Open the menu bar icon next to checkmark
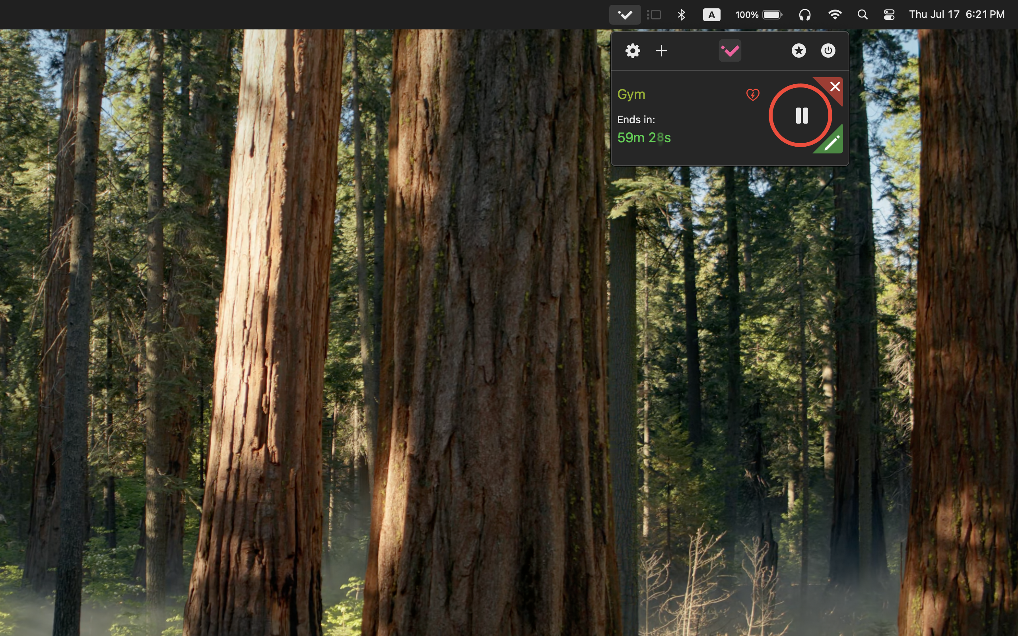1018x636 pixels. (654, 15)
